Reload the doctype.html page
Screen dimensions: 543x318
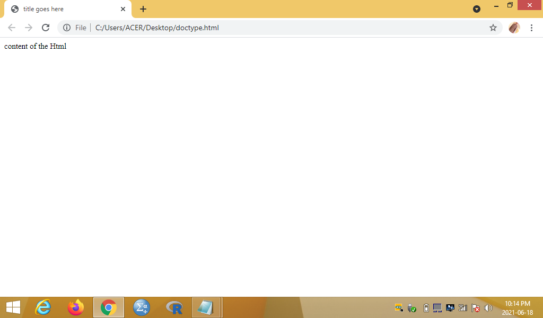point(45,28)
